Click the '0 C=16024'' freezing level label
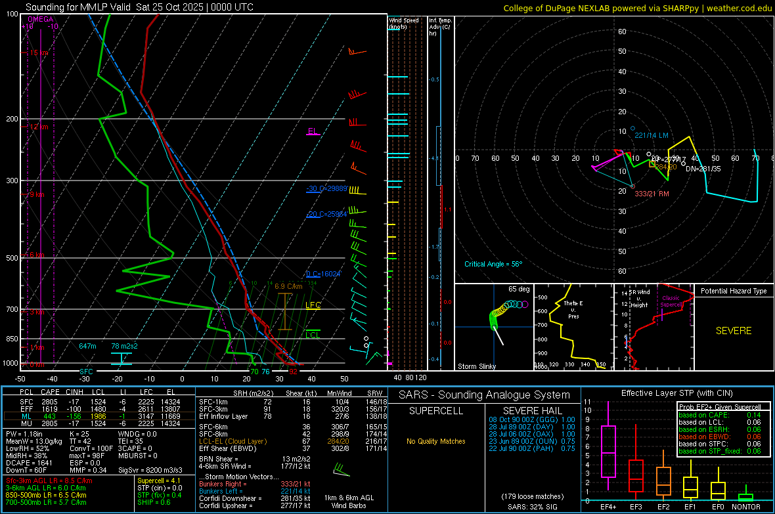 [324, 274]
